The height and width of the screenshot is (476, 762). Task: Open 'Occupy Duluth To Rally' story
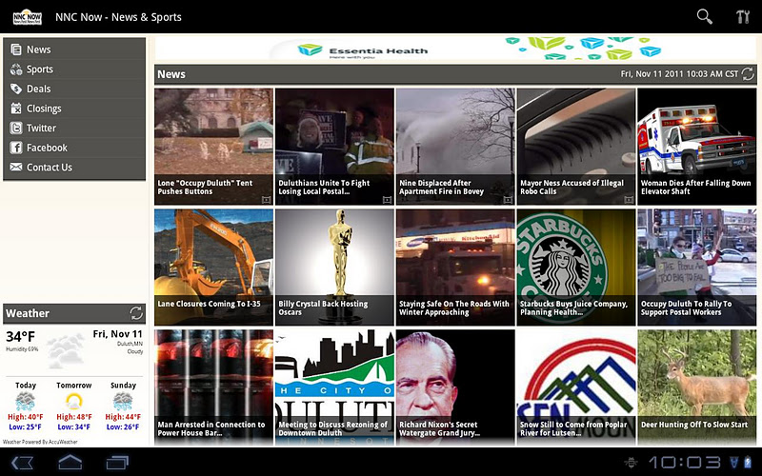[x=697, y=268]
